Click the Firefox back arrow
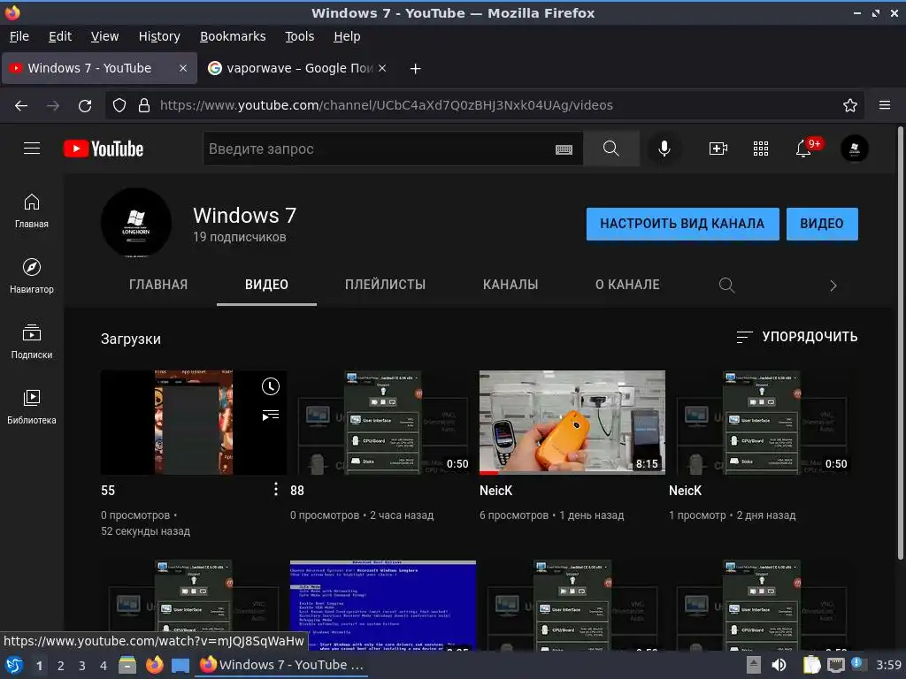 tap(21, 105)
